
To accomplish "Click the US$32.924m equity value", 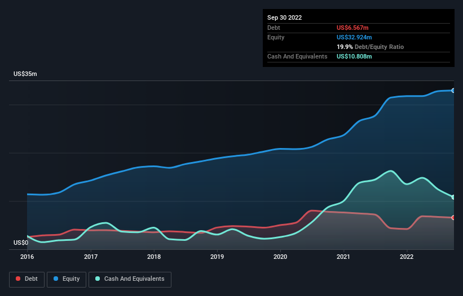I will click(x=354, y=37).
